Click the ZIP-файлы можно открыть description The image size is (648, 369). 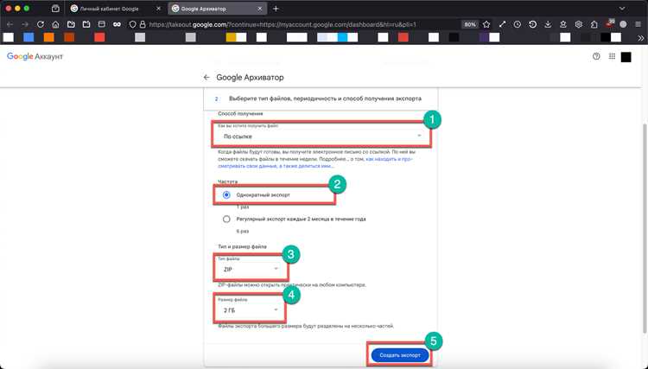pyautogui.click(x=292, y=285)
